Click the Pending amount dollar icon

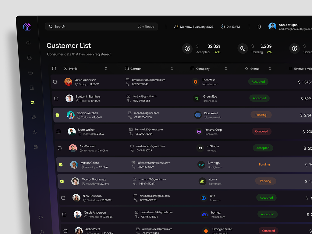(243, 48)
